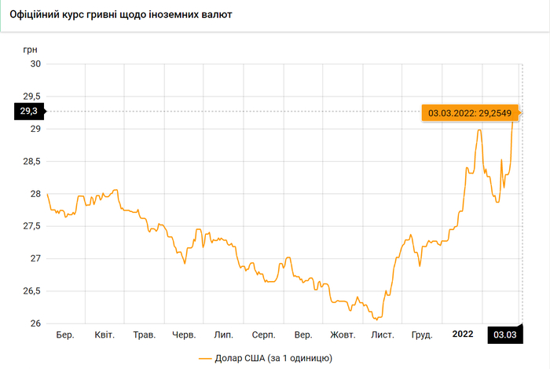Screen dimensions: 550x369
Task: Choose the Черв. month on the axis
Action: [x=184, y=335]
